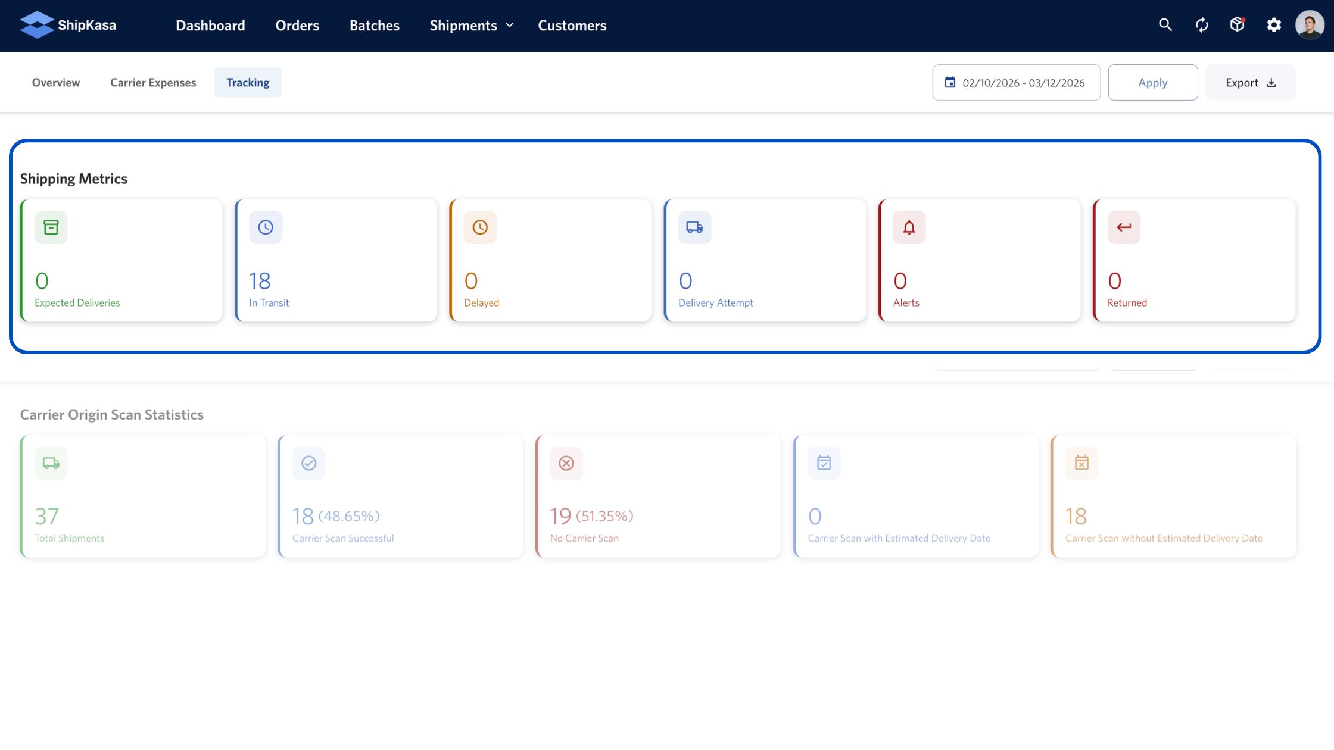Image resolution: width=1334 pixels, height=750 pixels.
Task: Click the Delivery Attempt truck icon
Action: click(x=694, y=227)
